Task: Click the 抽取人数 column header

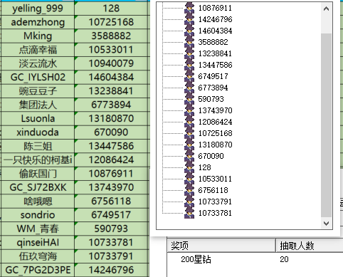Action: tap(310, 245)
